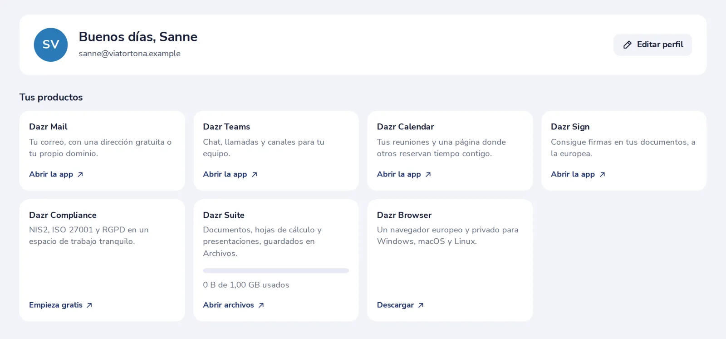Click the arrow icon under Dazr Calendar
The height and width of the screenshot is (339, 726).
click(428, 174)
